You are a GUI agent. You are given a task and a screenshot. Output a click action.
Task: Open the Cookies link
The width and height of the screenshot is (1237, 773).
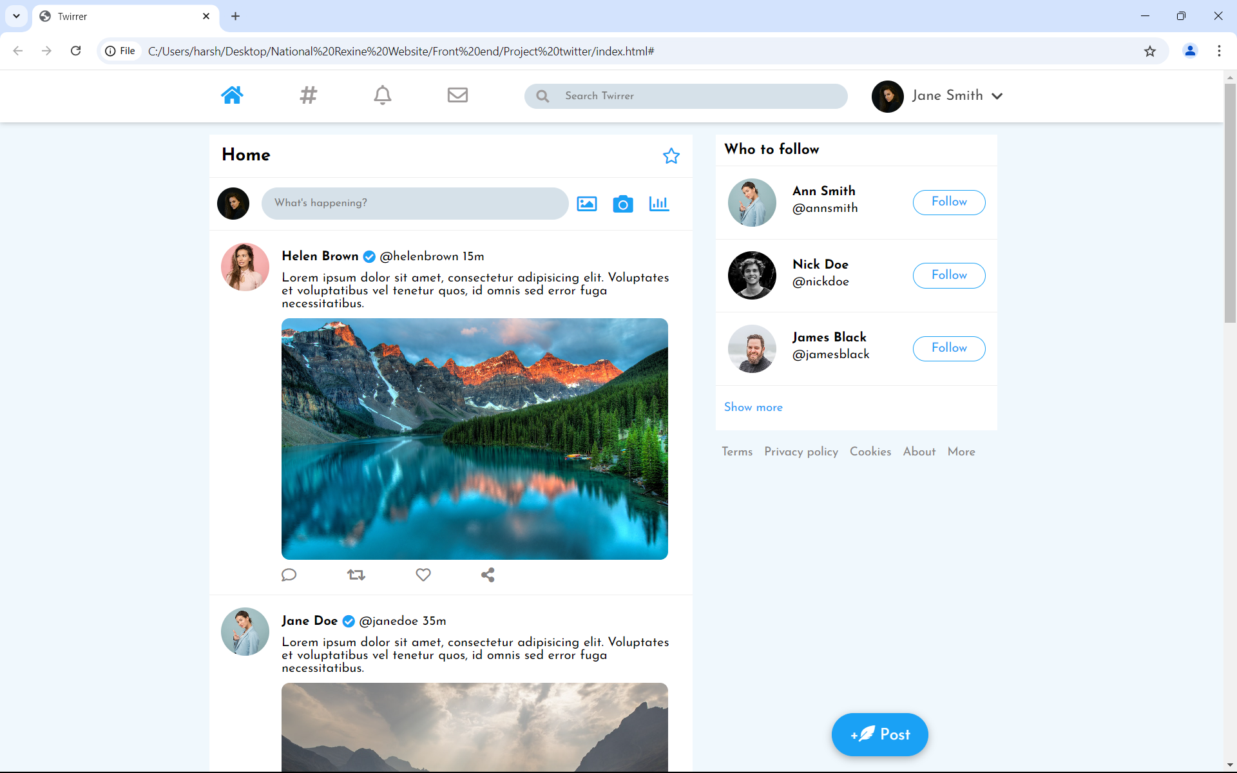(x=870, y=452)
